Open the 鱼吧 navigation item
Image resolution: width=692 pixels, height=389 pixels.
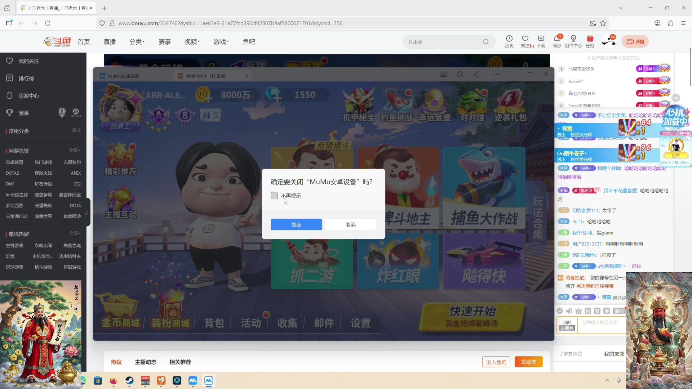click(249, 42)
